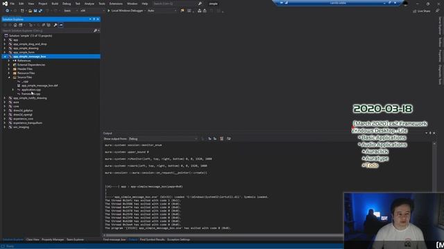Switch to the Property Manager tab

pos(53,240)
